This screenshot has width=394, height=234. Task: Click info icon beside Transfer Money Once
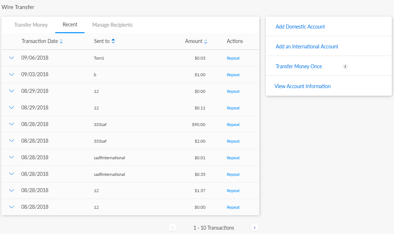pyautogui.click(x=345, y=66)
